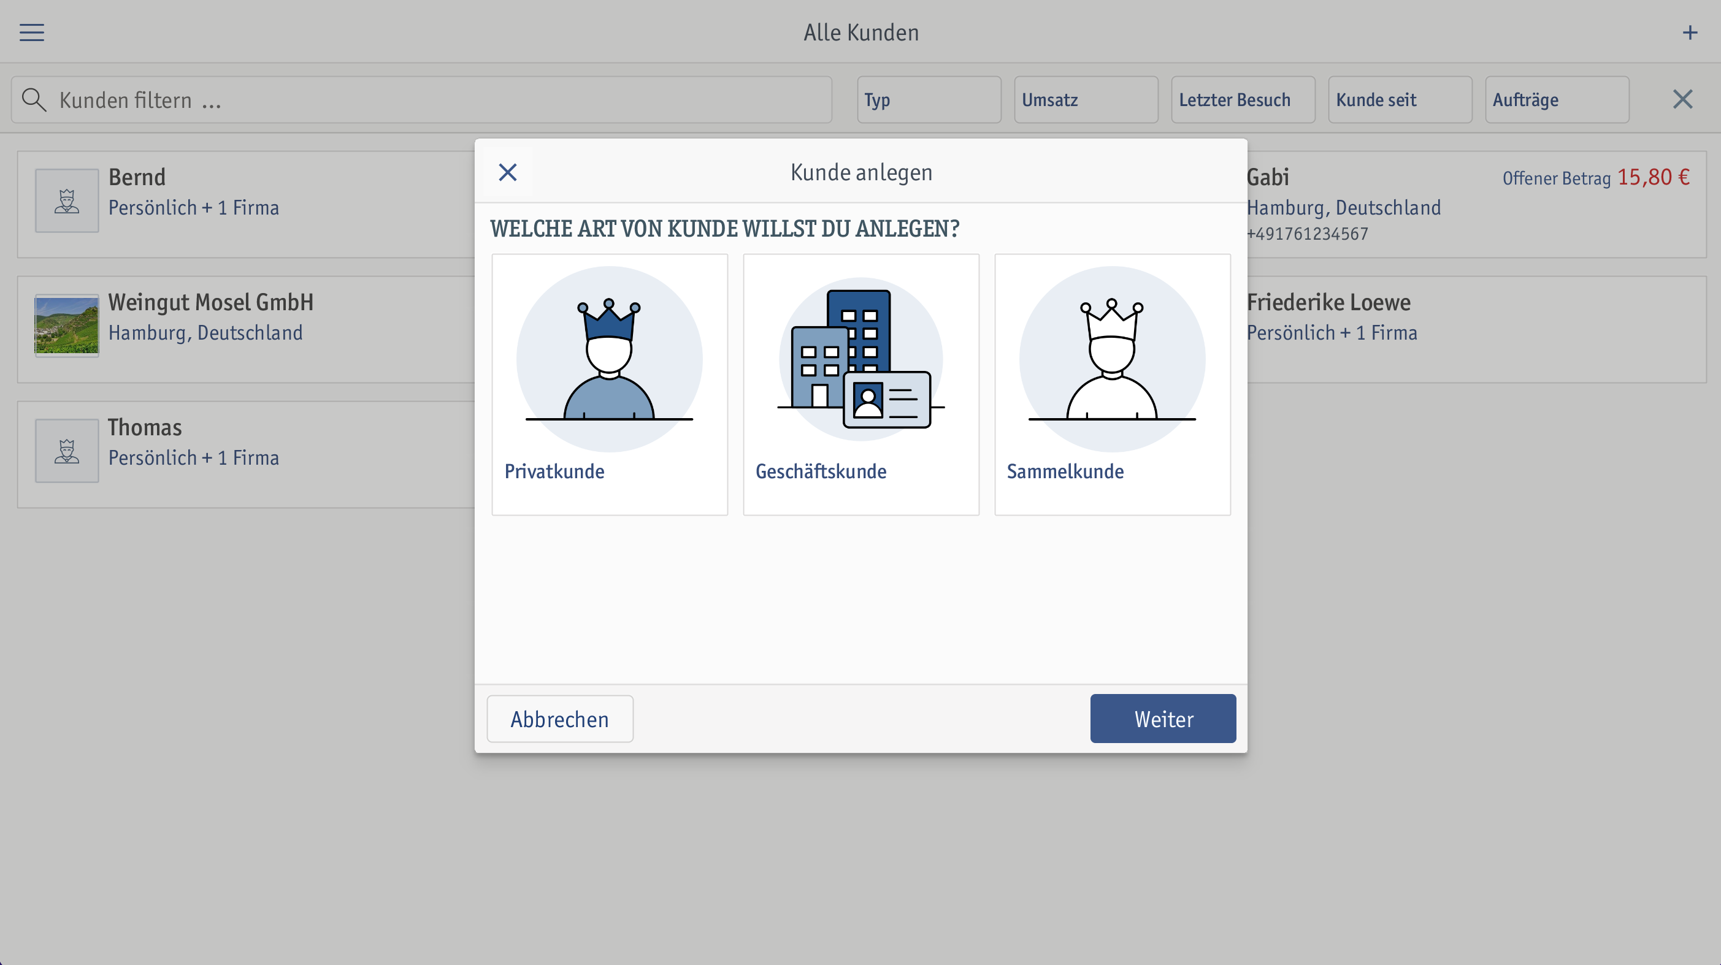
Task: Click the Weiter button
Action: coord(1163,719)
